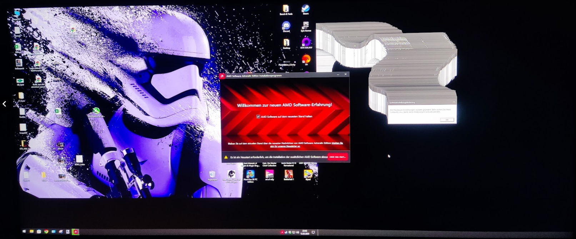Launch the GOG Galaxy shortcut

[x=306, y=43]
